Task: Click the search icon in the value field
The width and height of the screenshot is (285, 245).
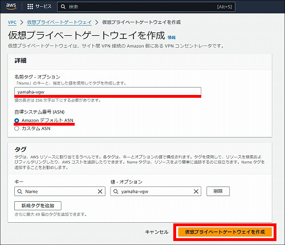Action: (x=116, y=192)
